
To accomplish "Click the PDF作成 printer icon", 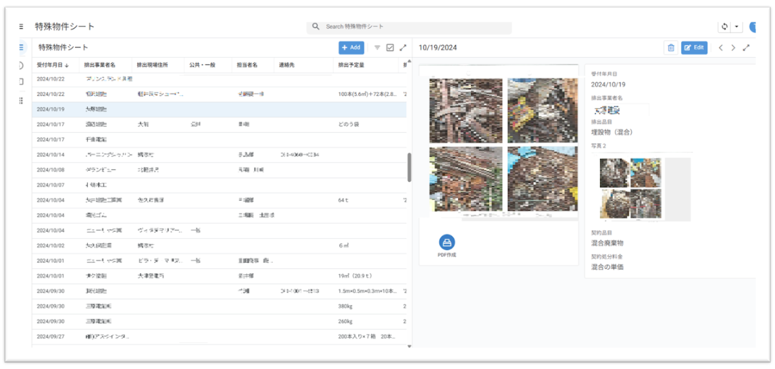I will tap(447, 243).
